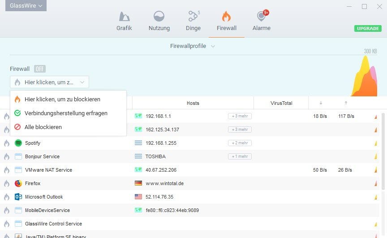Select host 52.114.76.35

point(159,197)
